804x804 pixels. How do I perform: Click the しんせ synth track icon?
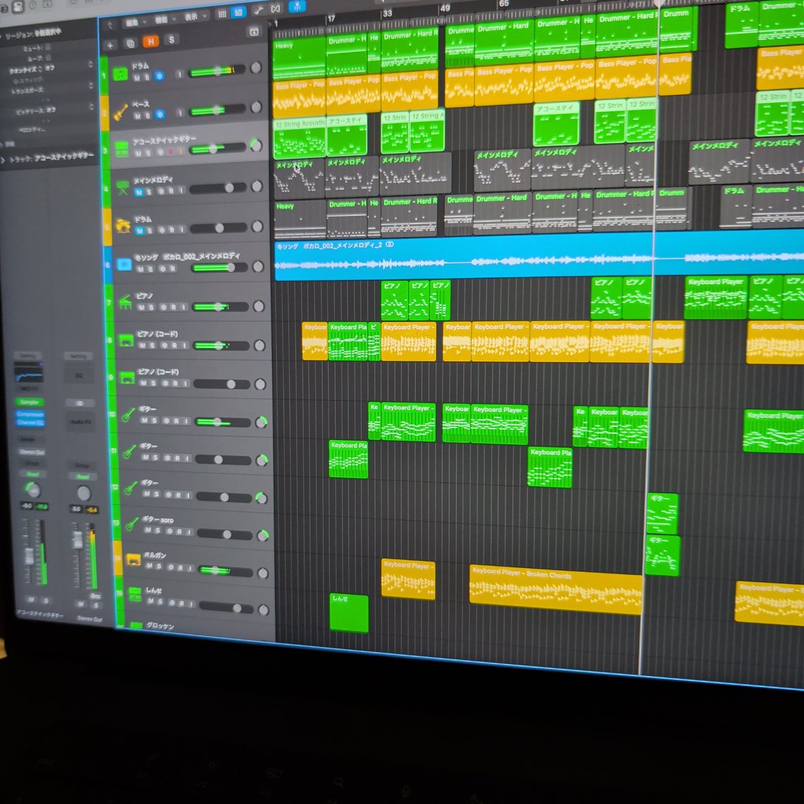pyautogui.click(x=135, y=596)
